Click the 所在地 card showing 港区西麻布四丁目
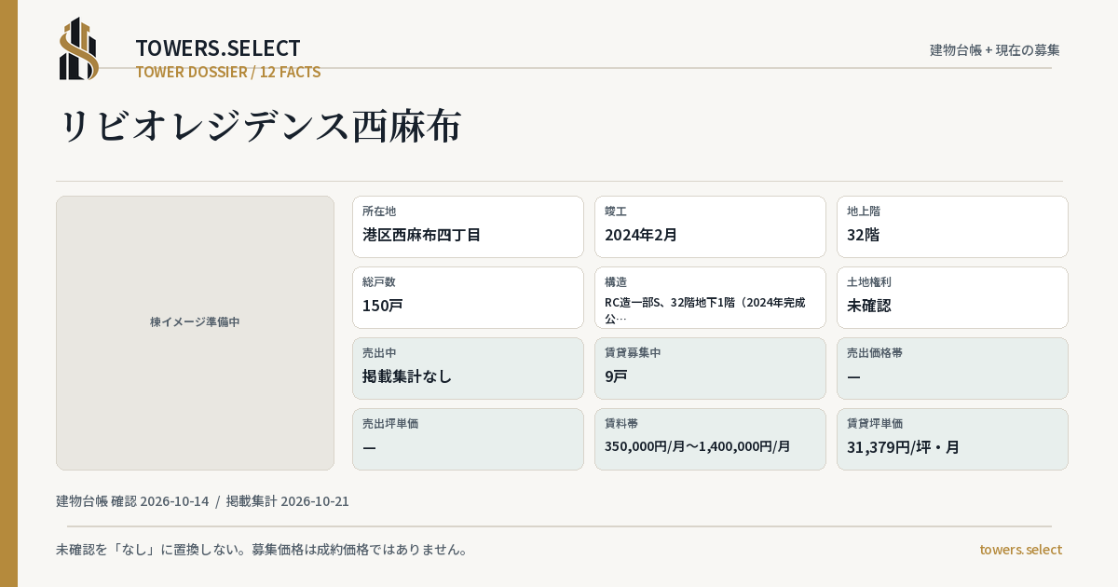The image size is (1118, 587). coord(468,226)
